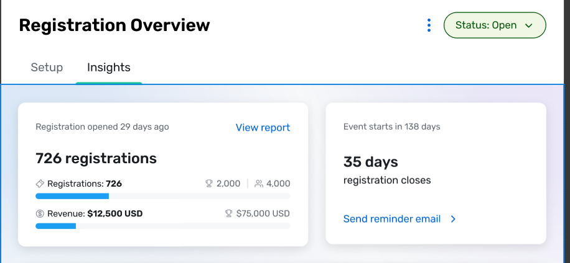Click the Event starts in 138 days text
Screen dimensions: 570x263
[x=392, y=127]
